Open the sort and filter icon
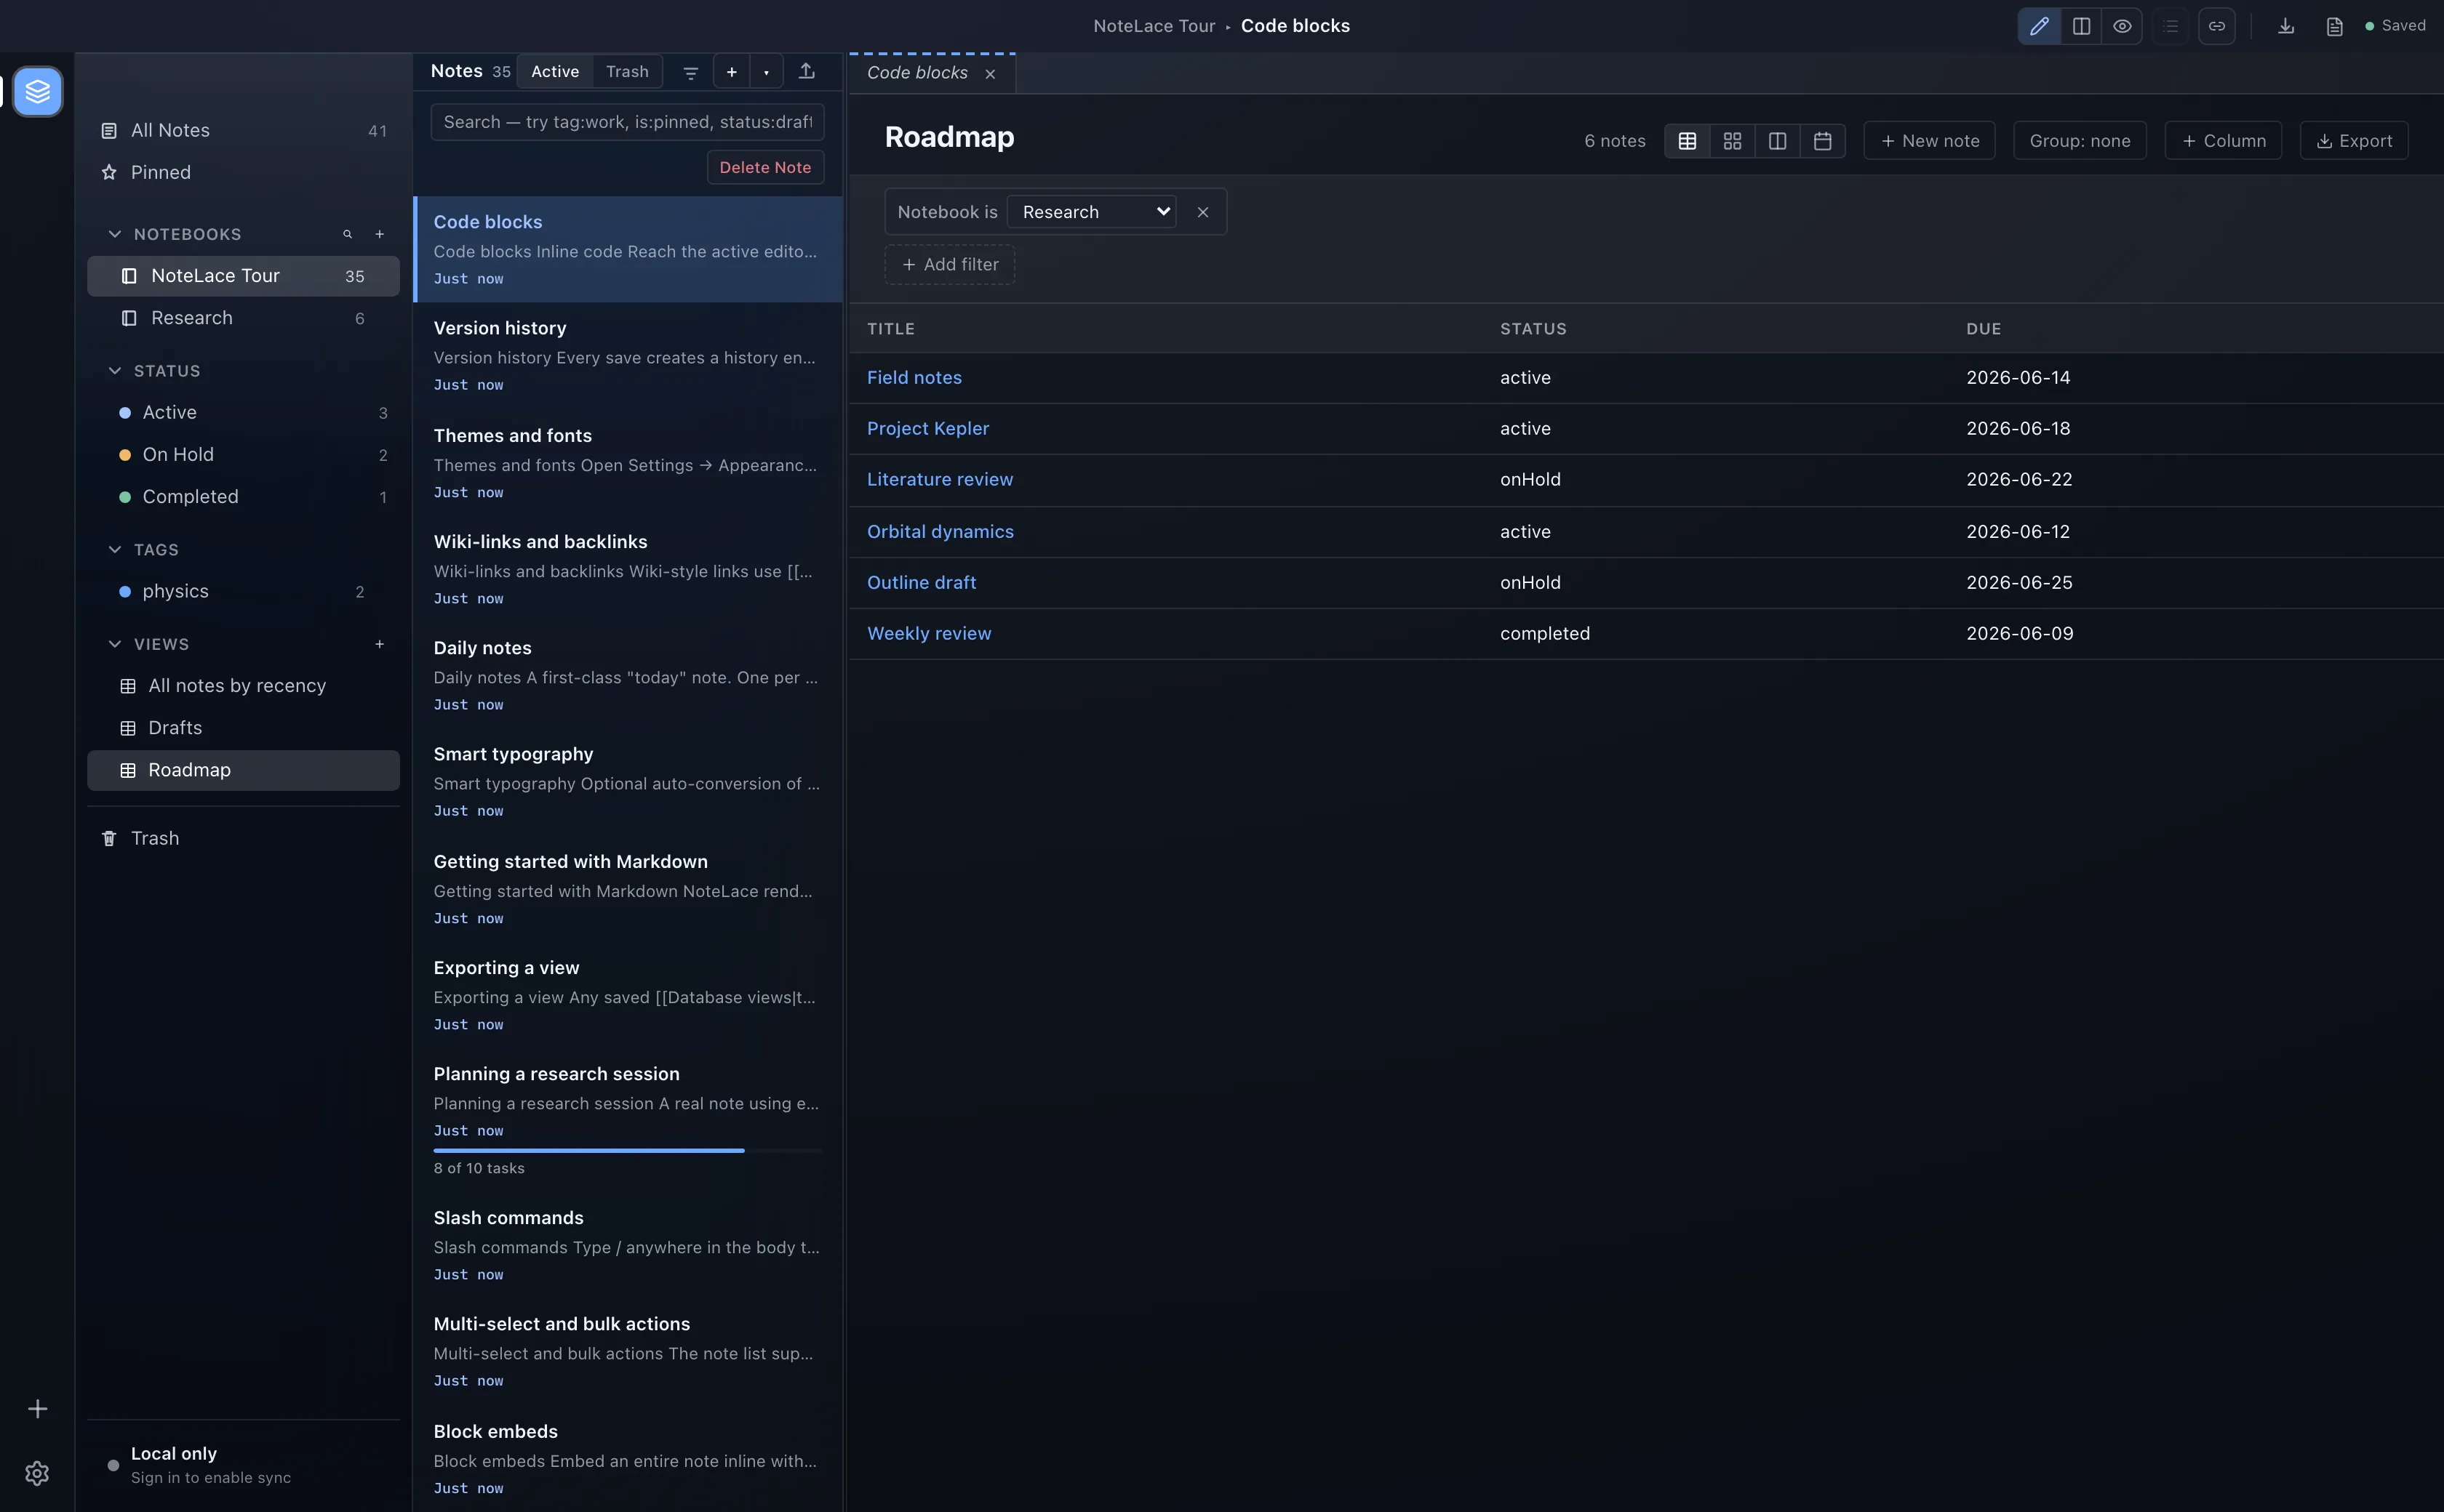2444x1512 pixels. (x=690, y=72)
